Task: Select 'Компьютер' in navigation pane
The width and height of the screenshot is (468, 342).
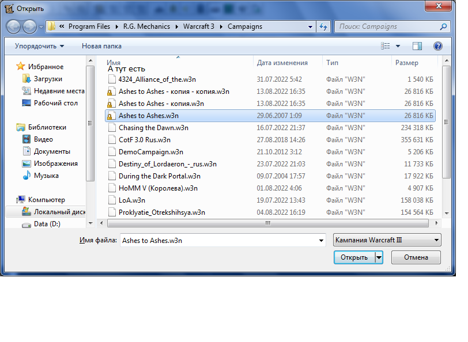Action: coord(46,200)
